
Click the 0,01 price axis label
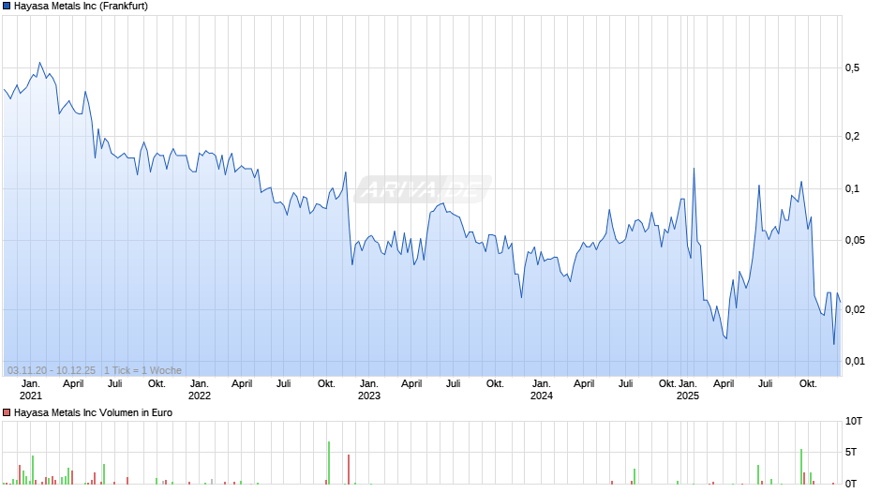tap(855, 362)
